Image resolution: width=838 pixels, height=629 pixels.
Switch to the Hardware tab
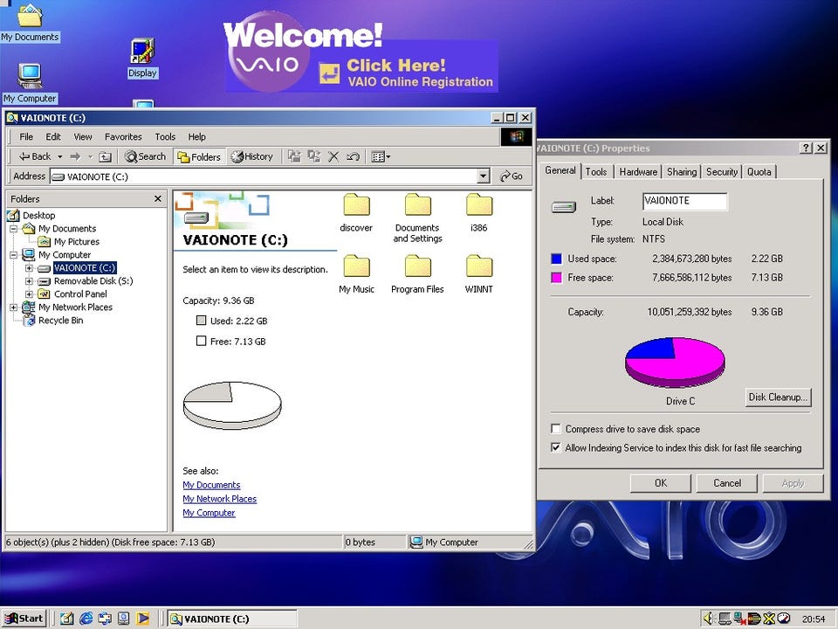click(638, 172)
